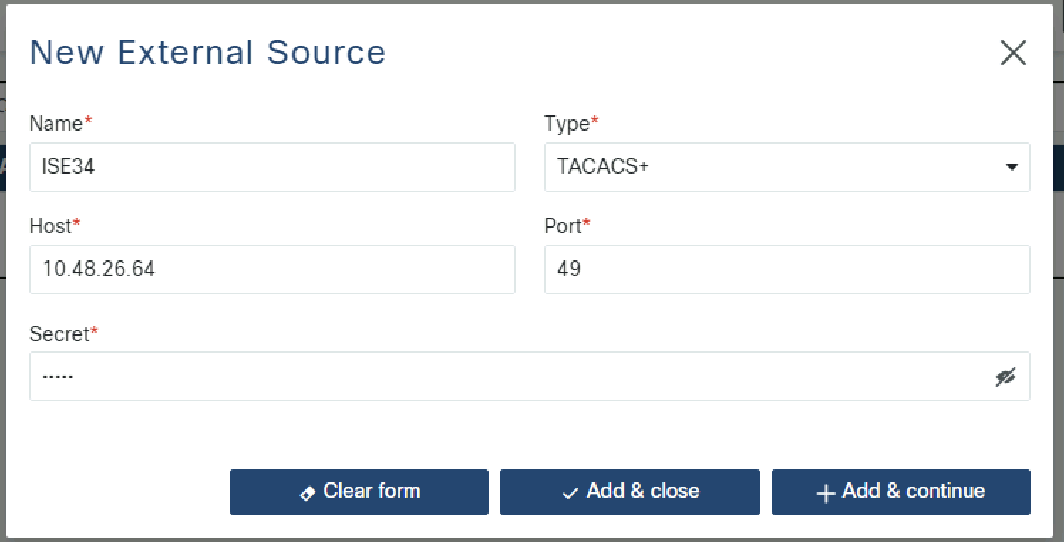Screen dimensions: 1064x542
Task: Click the Name field label
Action: click(56, 124)
